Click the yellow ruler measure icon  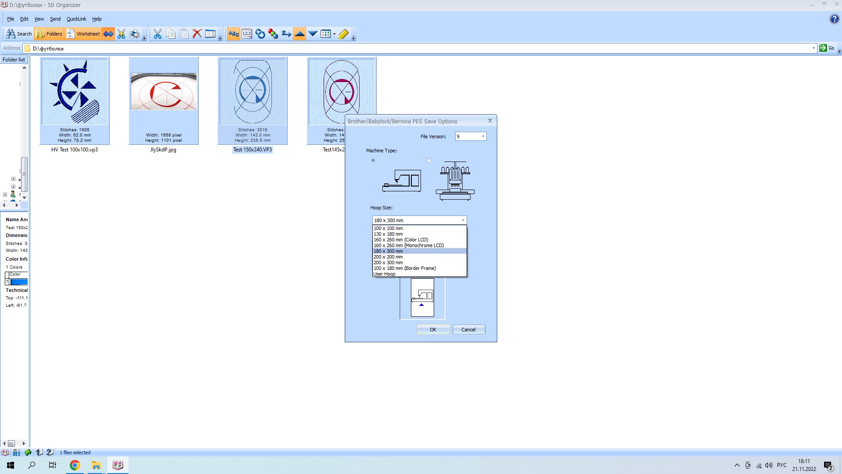343,34
